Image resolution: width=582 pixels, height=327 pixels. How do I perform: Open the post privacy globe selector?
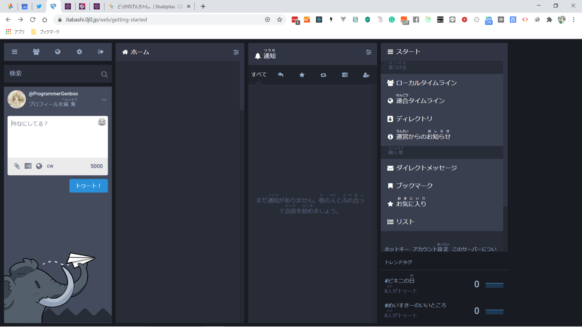coord(39,166)
